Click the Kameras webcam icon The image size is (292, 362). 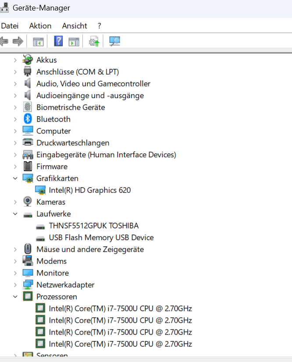tap(28, 202)
